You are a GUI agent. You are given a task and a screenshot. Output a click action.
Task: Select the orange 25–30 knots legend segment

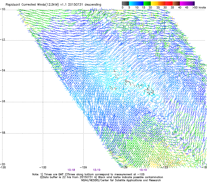point(162,3)
